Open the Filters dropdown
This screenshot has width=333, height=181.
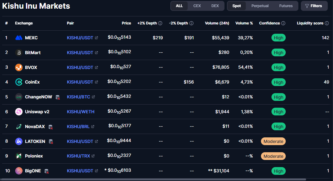point(314,6)
